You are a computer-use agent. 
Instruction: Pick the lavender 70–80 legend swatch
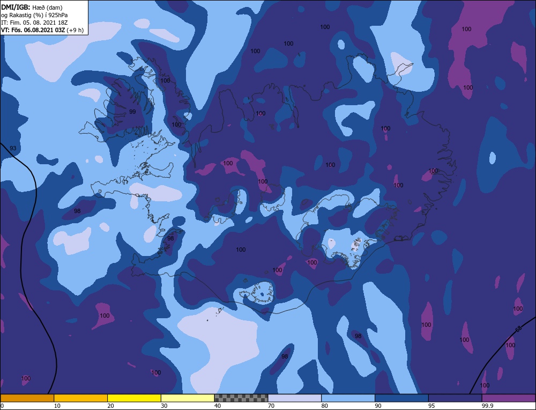click(x=295, y=398)
